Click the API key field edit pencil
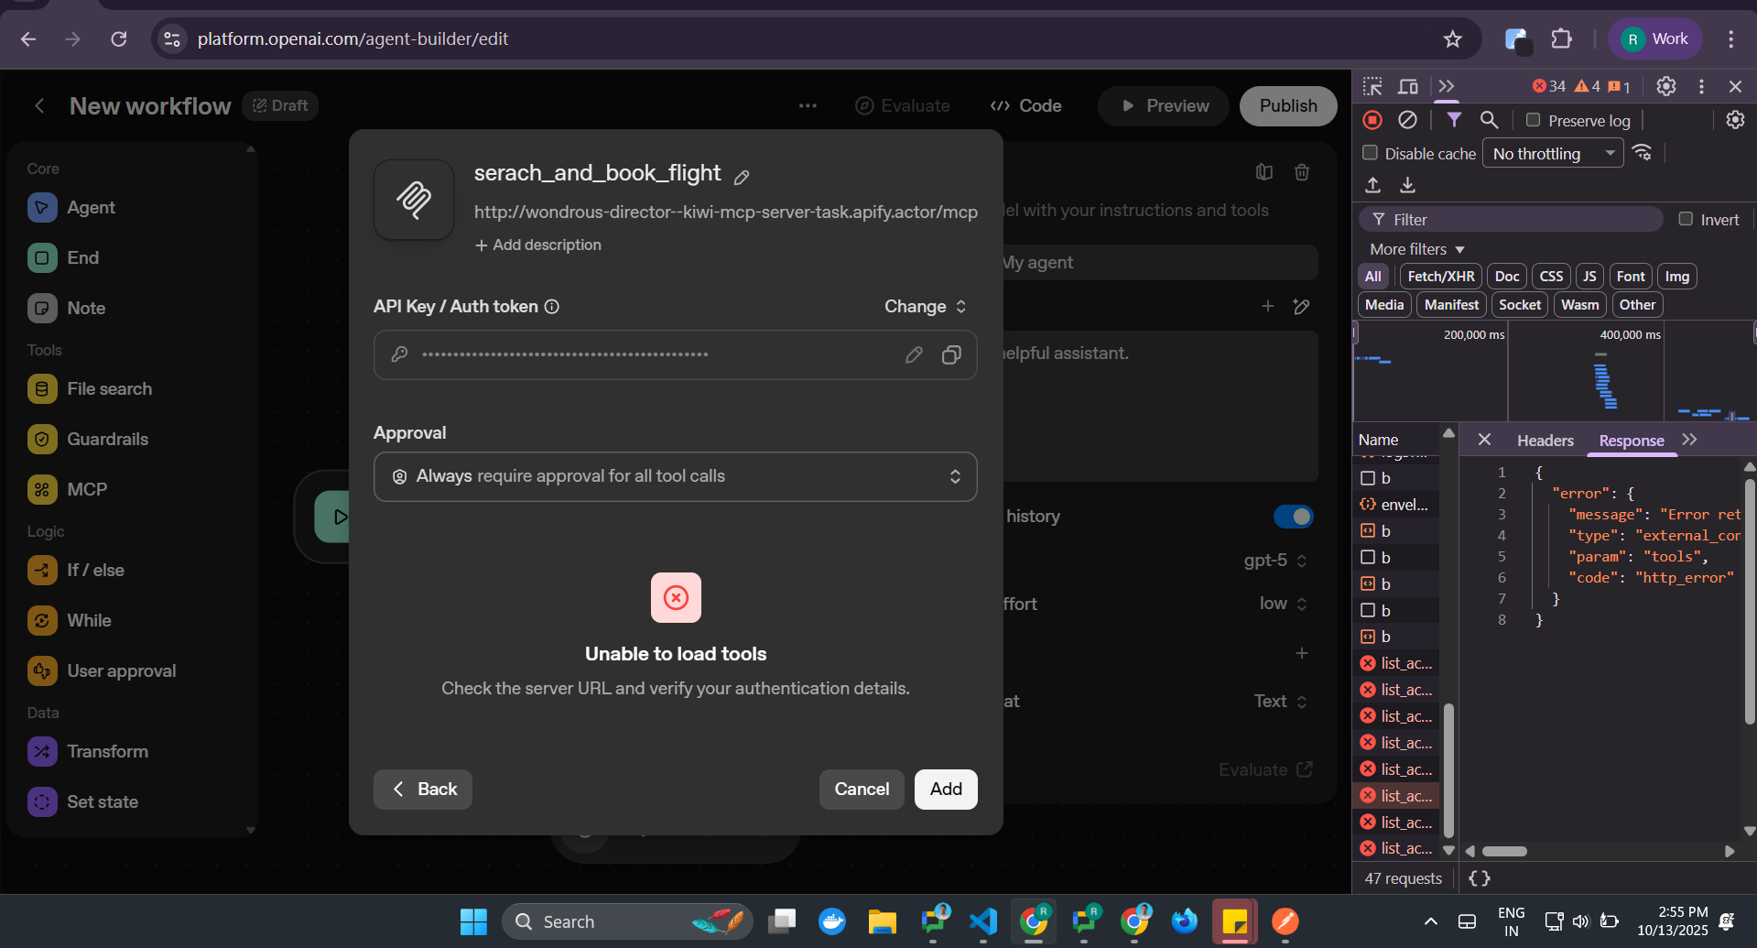The width and height of the screenshot is (1757, 948). 914,354
